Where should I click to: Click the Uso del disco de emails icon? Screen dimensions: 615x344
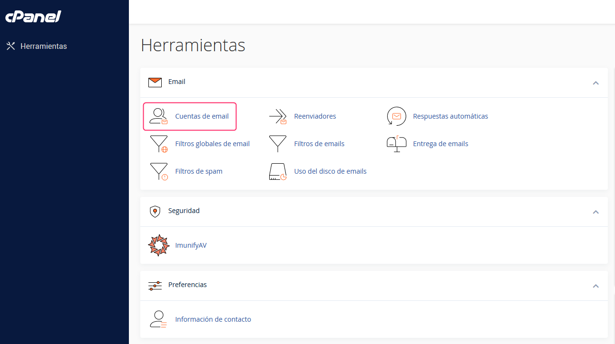pyautogui.click(x=278, y=171)
